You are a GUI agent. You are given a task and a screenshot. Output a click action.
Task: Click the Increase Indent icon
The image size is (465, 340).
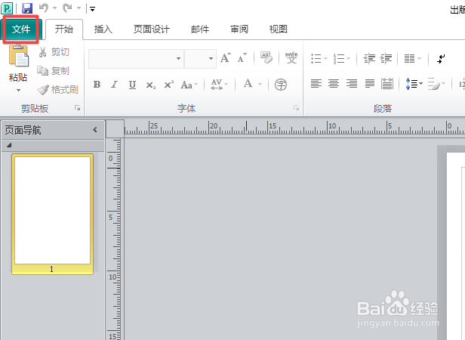(x=386, y=58)
